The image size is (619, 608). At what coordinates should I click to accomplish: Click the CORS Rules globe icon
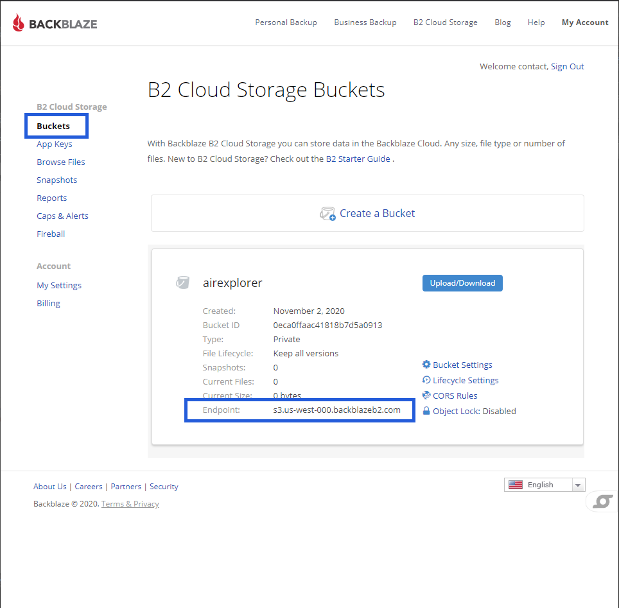click(426, 395)
